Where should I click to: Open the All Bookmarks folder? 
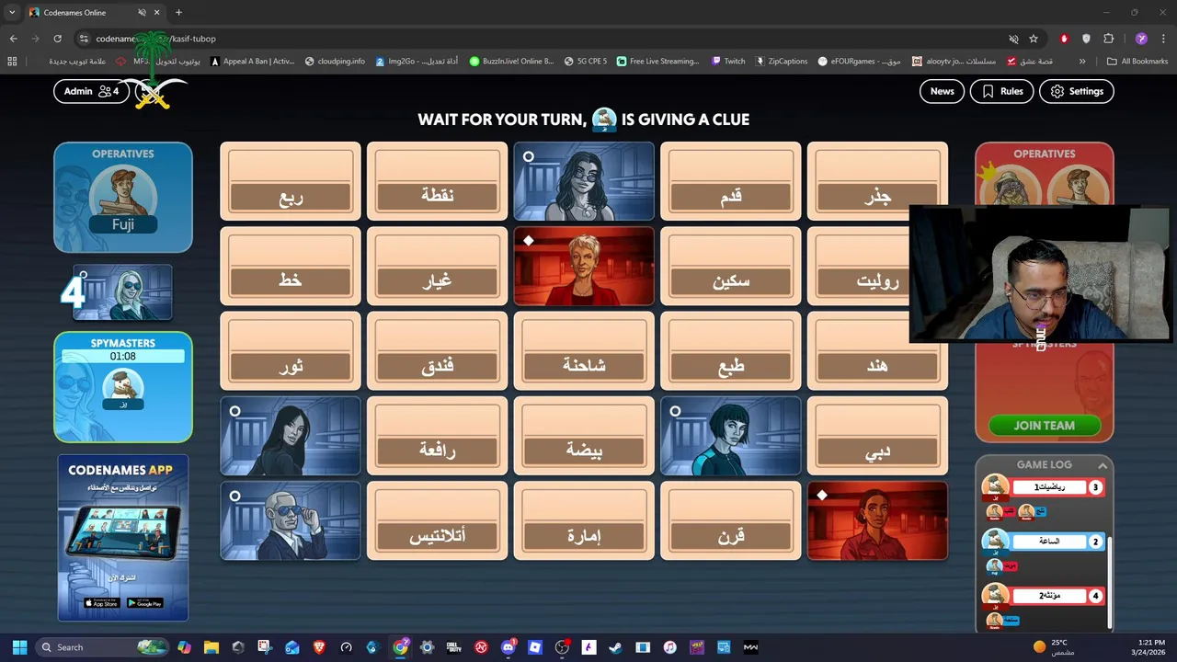point(1137,62)
